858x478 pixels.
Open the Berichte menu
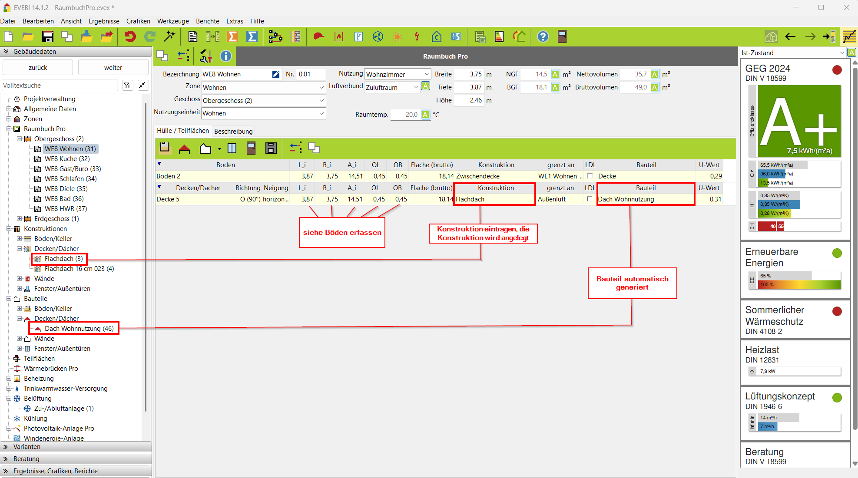(207, 21)
